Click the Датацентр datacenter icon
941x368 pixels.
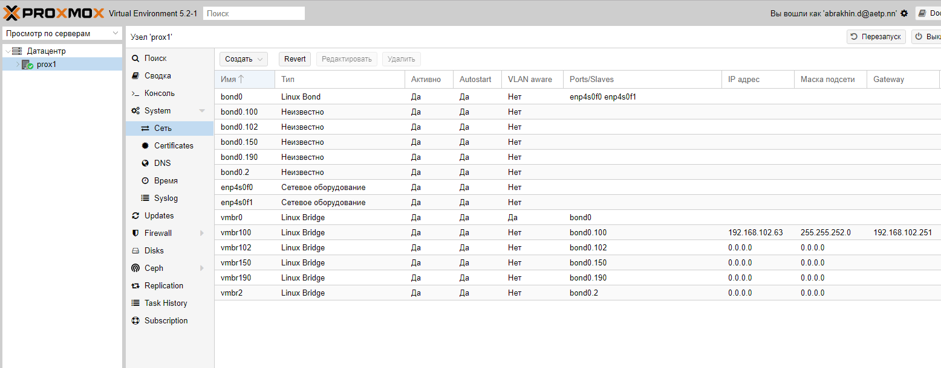click(17, 51)
